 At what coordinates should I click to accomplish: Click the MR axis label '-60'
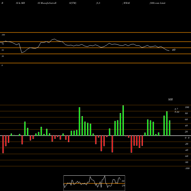pos(186,156)
